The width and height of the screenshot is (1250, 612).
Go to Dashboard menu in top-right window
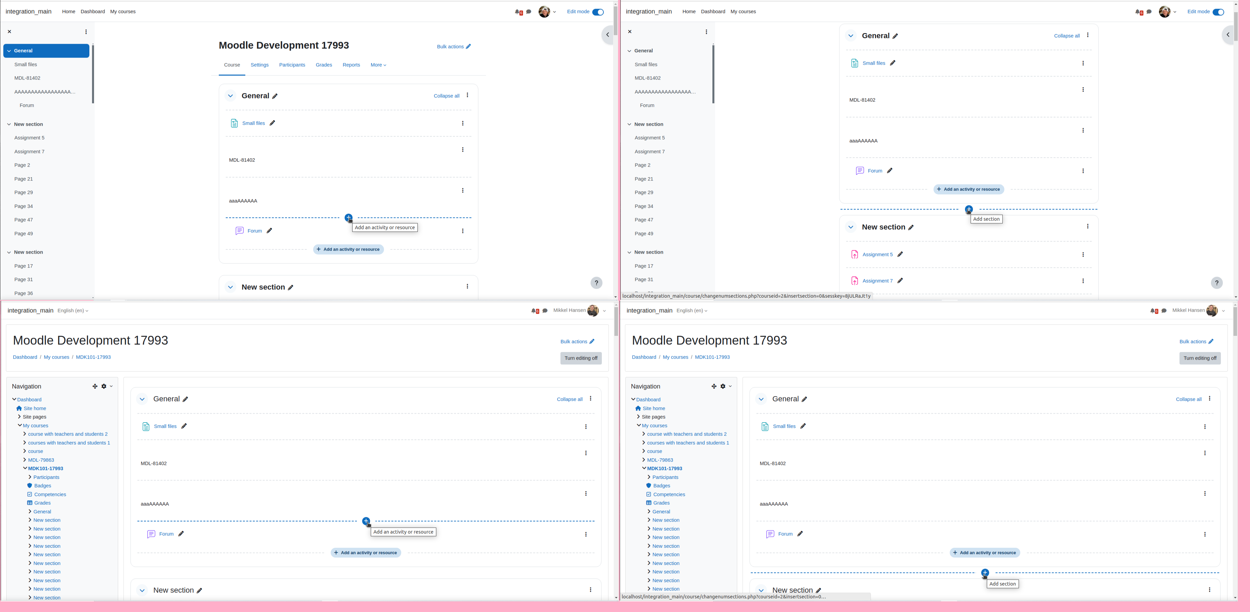(713, 12)
